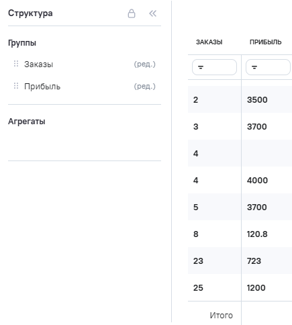Select the cell showing 120.8
This screenshot has height=325, width=292.
[x=257, y=234]
